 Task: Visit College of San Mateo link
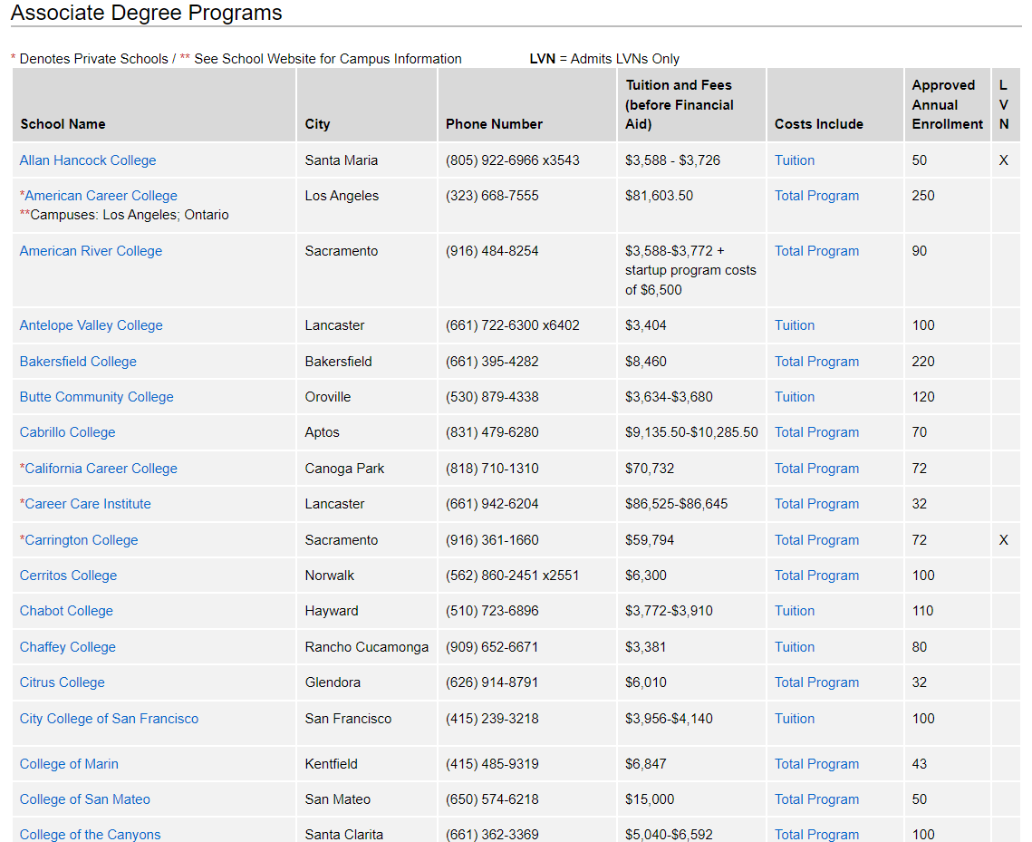click(x=84, y=799)
